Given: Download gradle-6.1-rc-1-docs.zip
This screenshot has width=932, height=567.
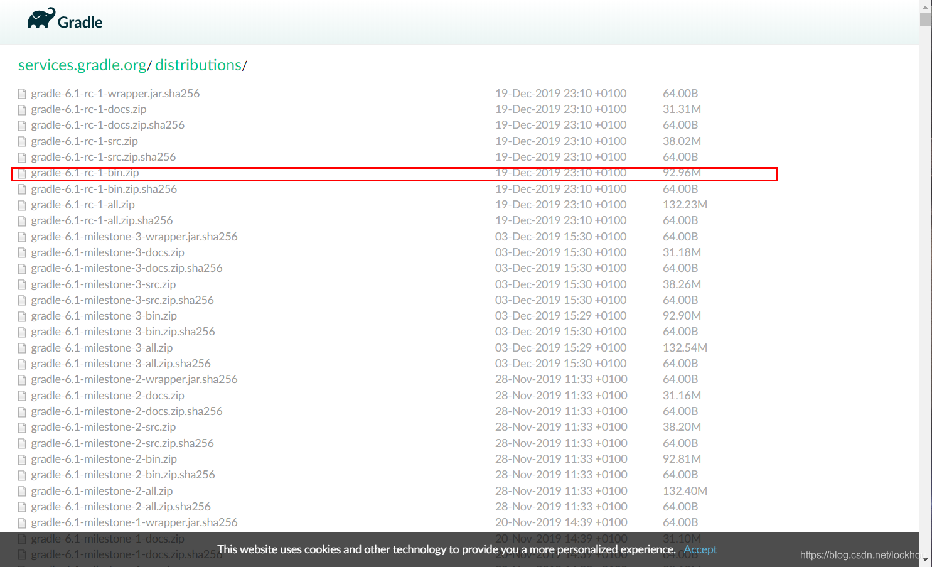Looking at the screenshot, I should tap(88, 109).
